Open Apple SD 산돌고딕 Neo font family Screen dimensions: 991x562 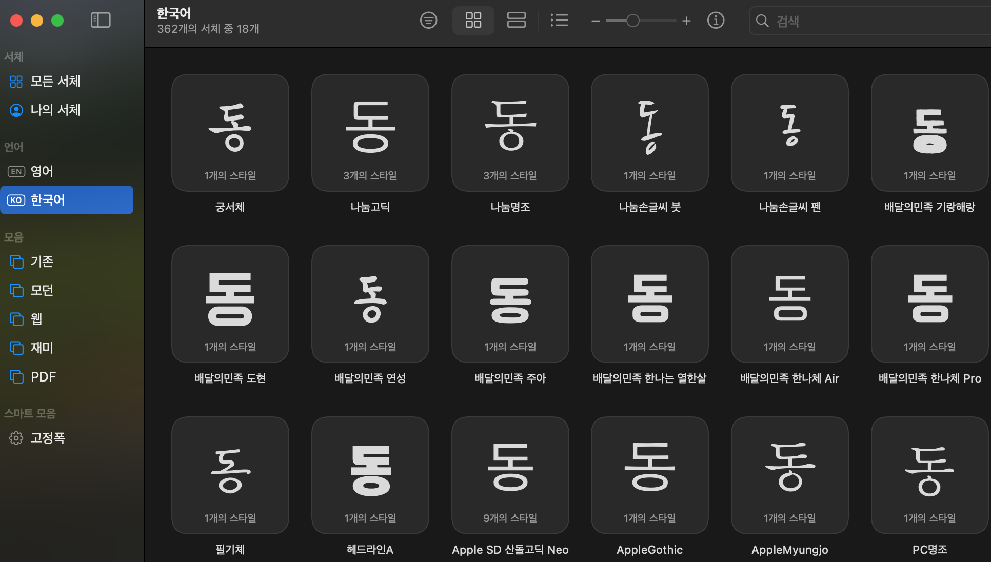tap(510, 475)
